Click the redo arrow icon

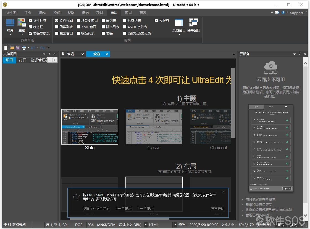pyautogui.click(x=42, y=47)
